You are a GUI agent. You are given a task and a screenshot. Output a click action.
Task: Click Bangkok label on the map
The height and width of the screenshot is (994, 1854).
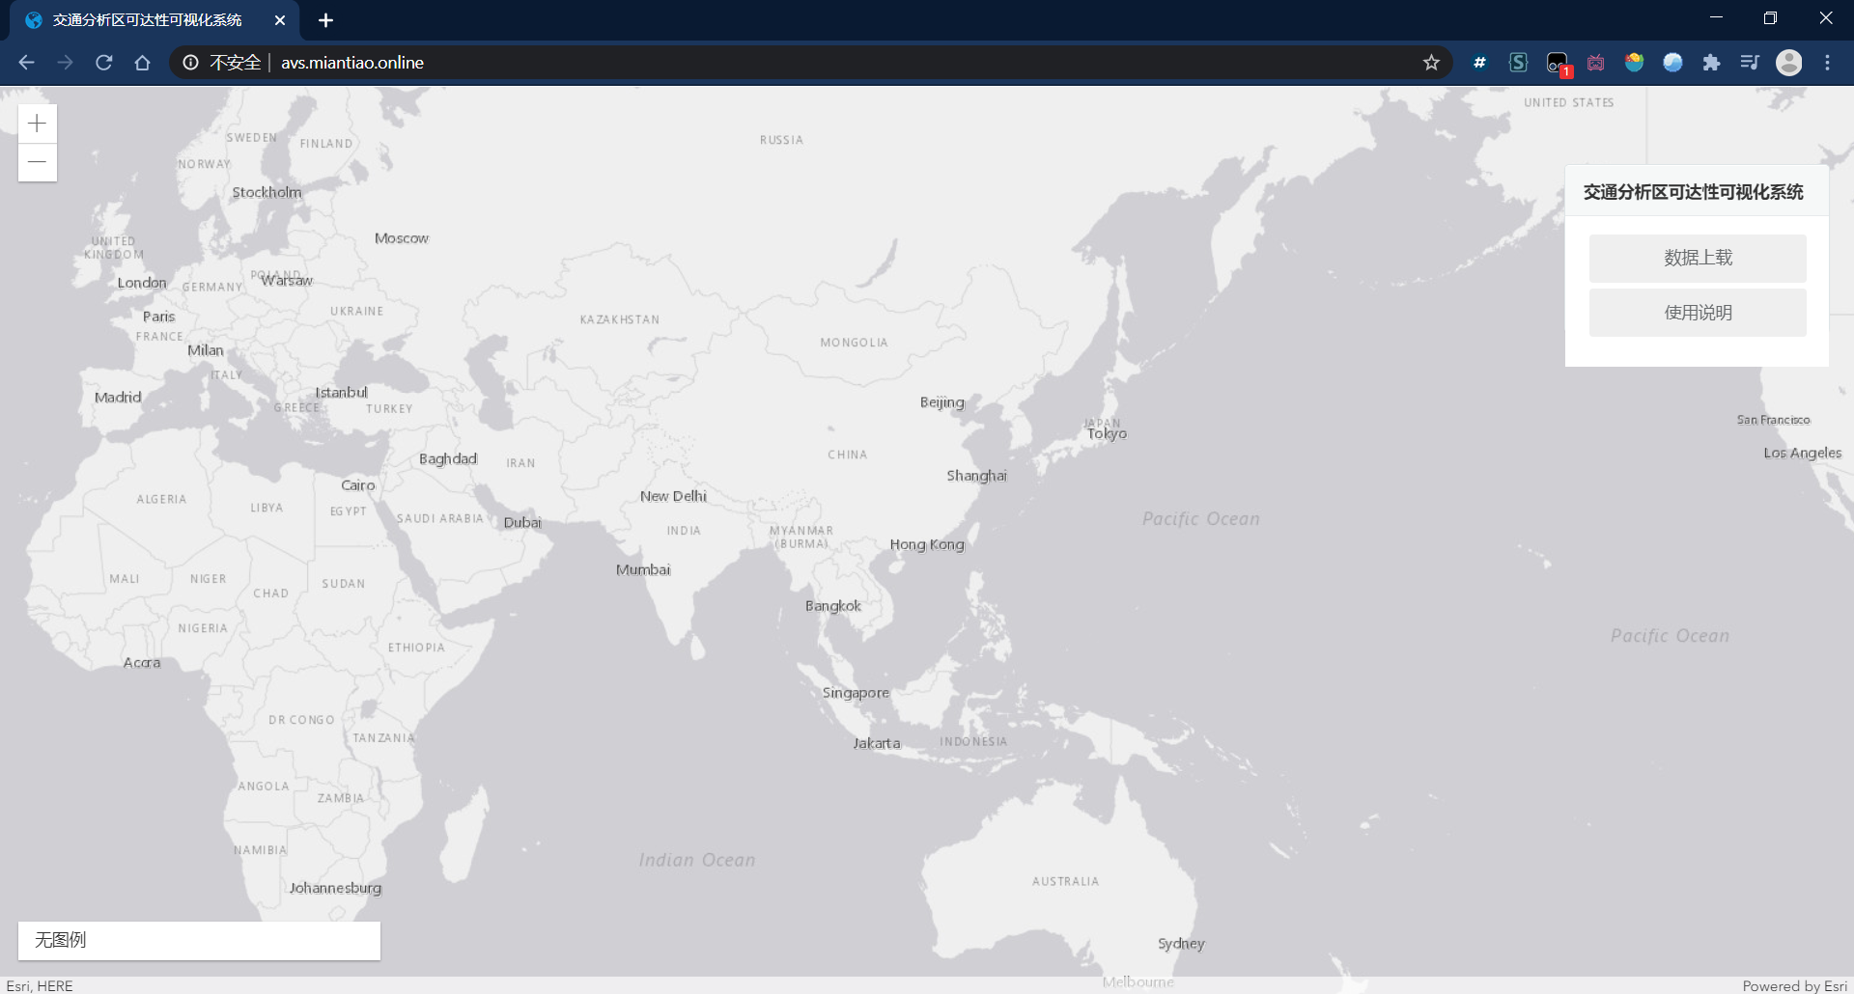pyautogui.click(x=833, y=606)
